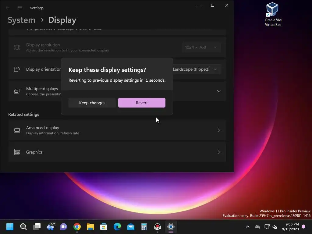Open Task View from the taskbar
This screenshot has width=312, height=234.
(x=37, y=227)
